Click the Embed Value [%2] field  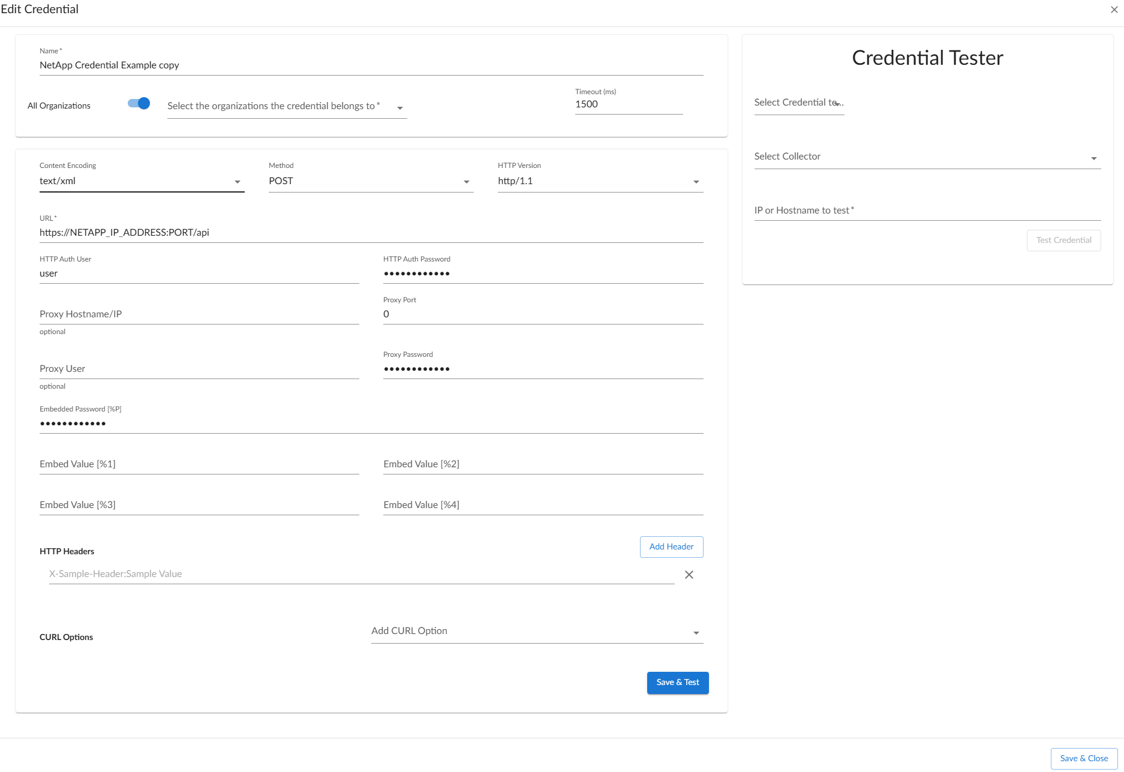[x=543, y=464]
